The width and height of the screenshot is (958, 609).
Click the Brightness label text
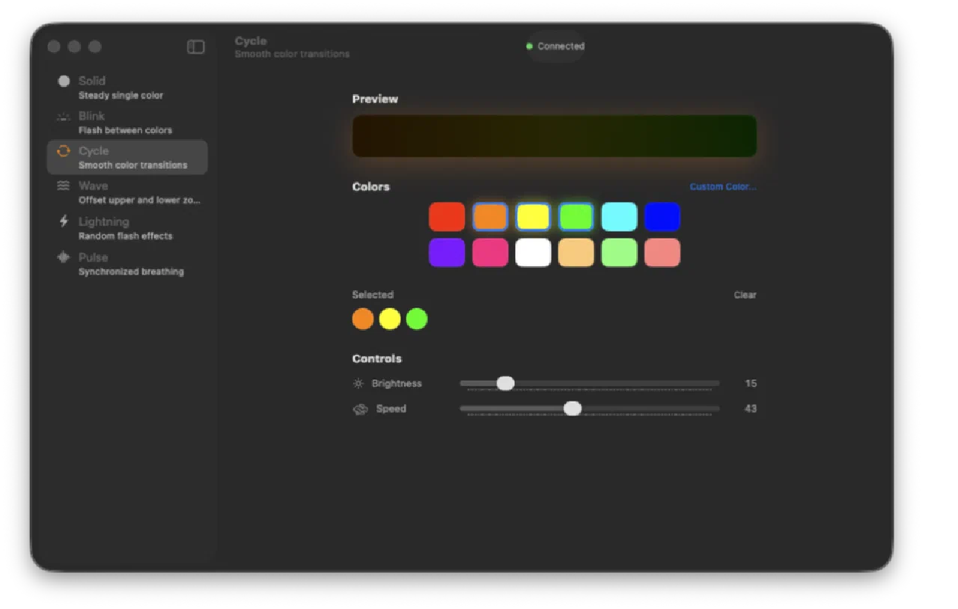click(397, 384)
